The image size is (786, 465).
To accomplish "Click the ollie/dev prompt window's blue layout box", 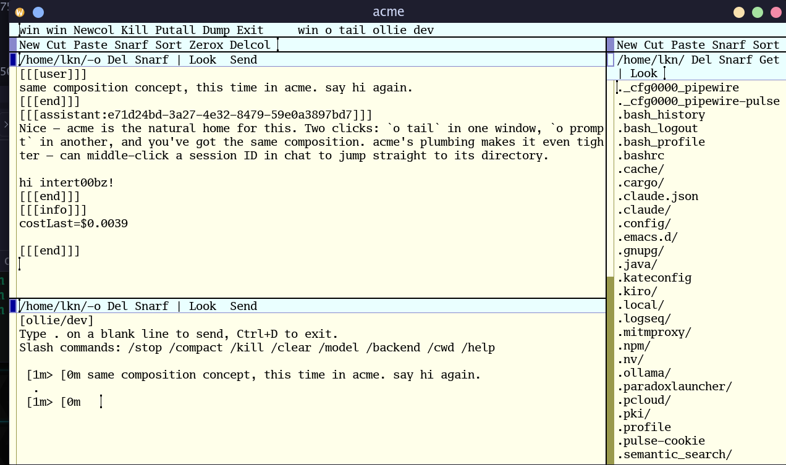I will coord(13,306).
